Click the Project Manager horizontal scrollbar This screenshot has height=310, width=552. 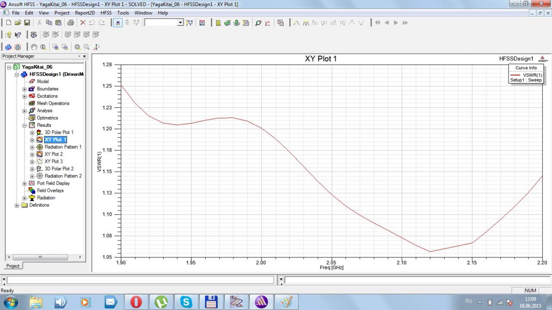(41, 257)
